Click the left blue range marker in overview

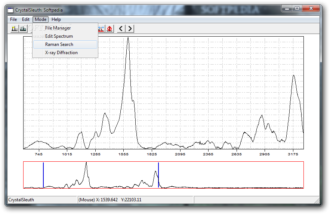pyautogui.click(x=43, y=175)
